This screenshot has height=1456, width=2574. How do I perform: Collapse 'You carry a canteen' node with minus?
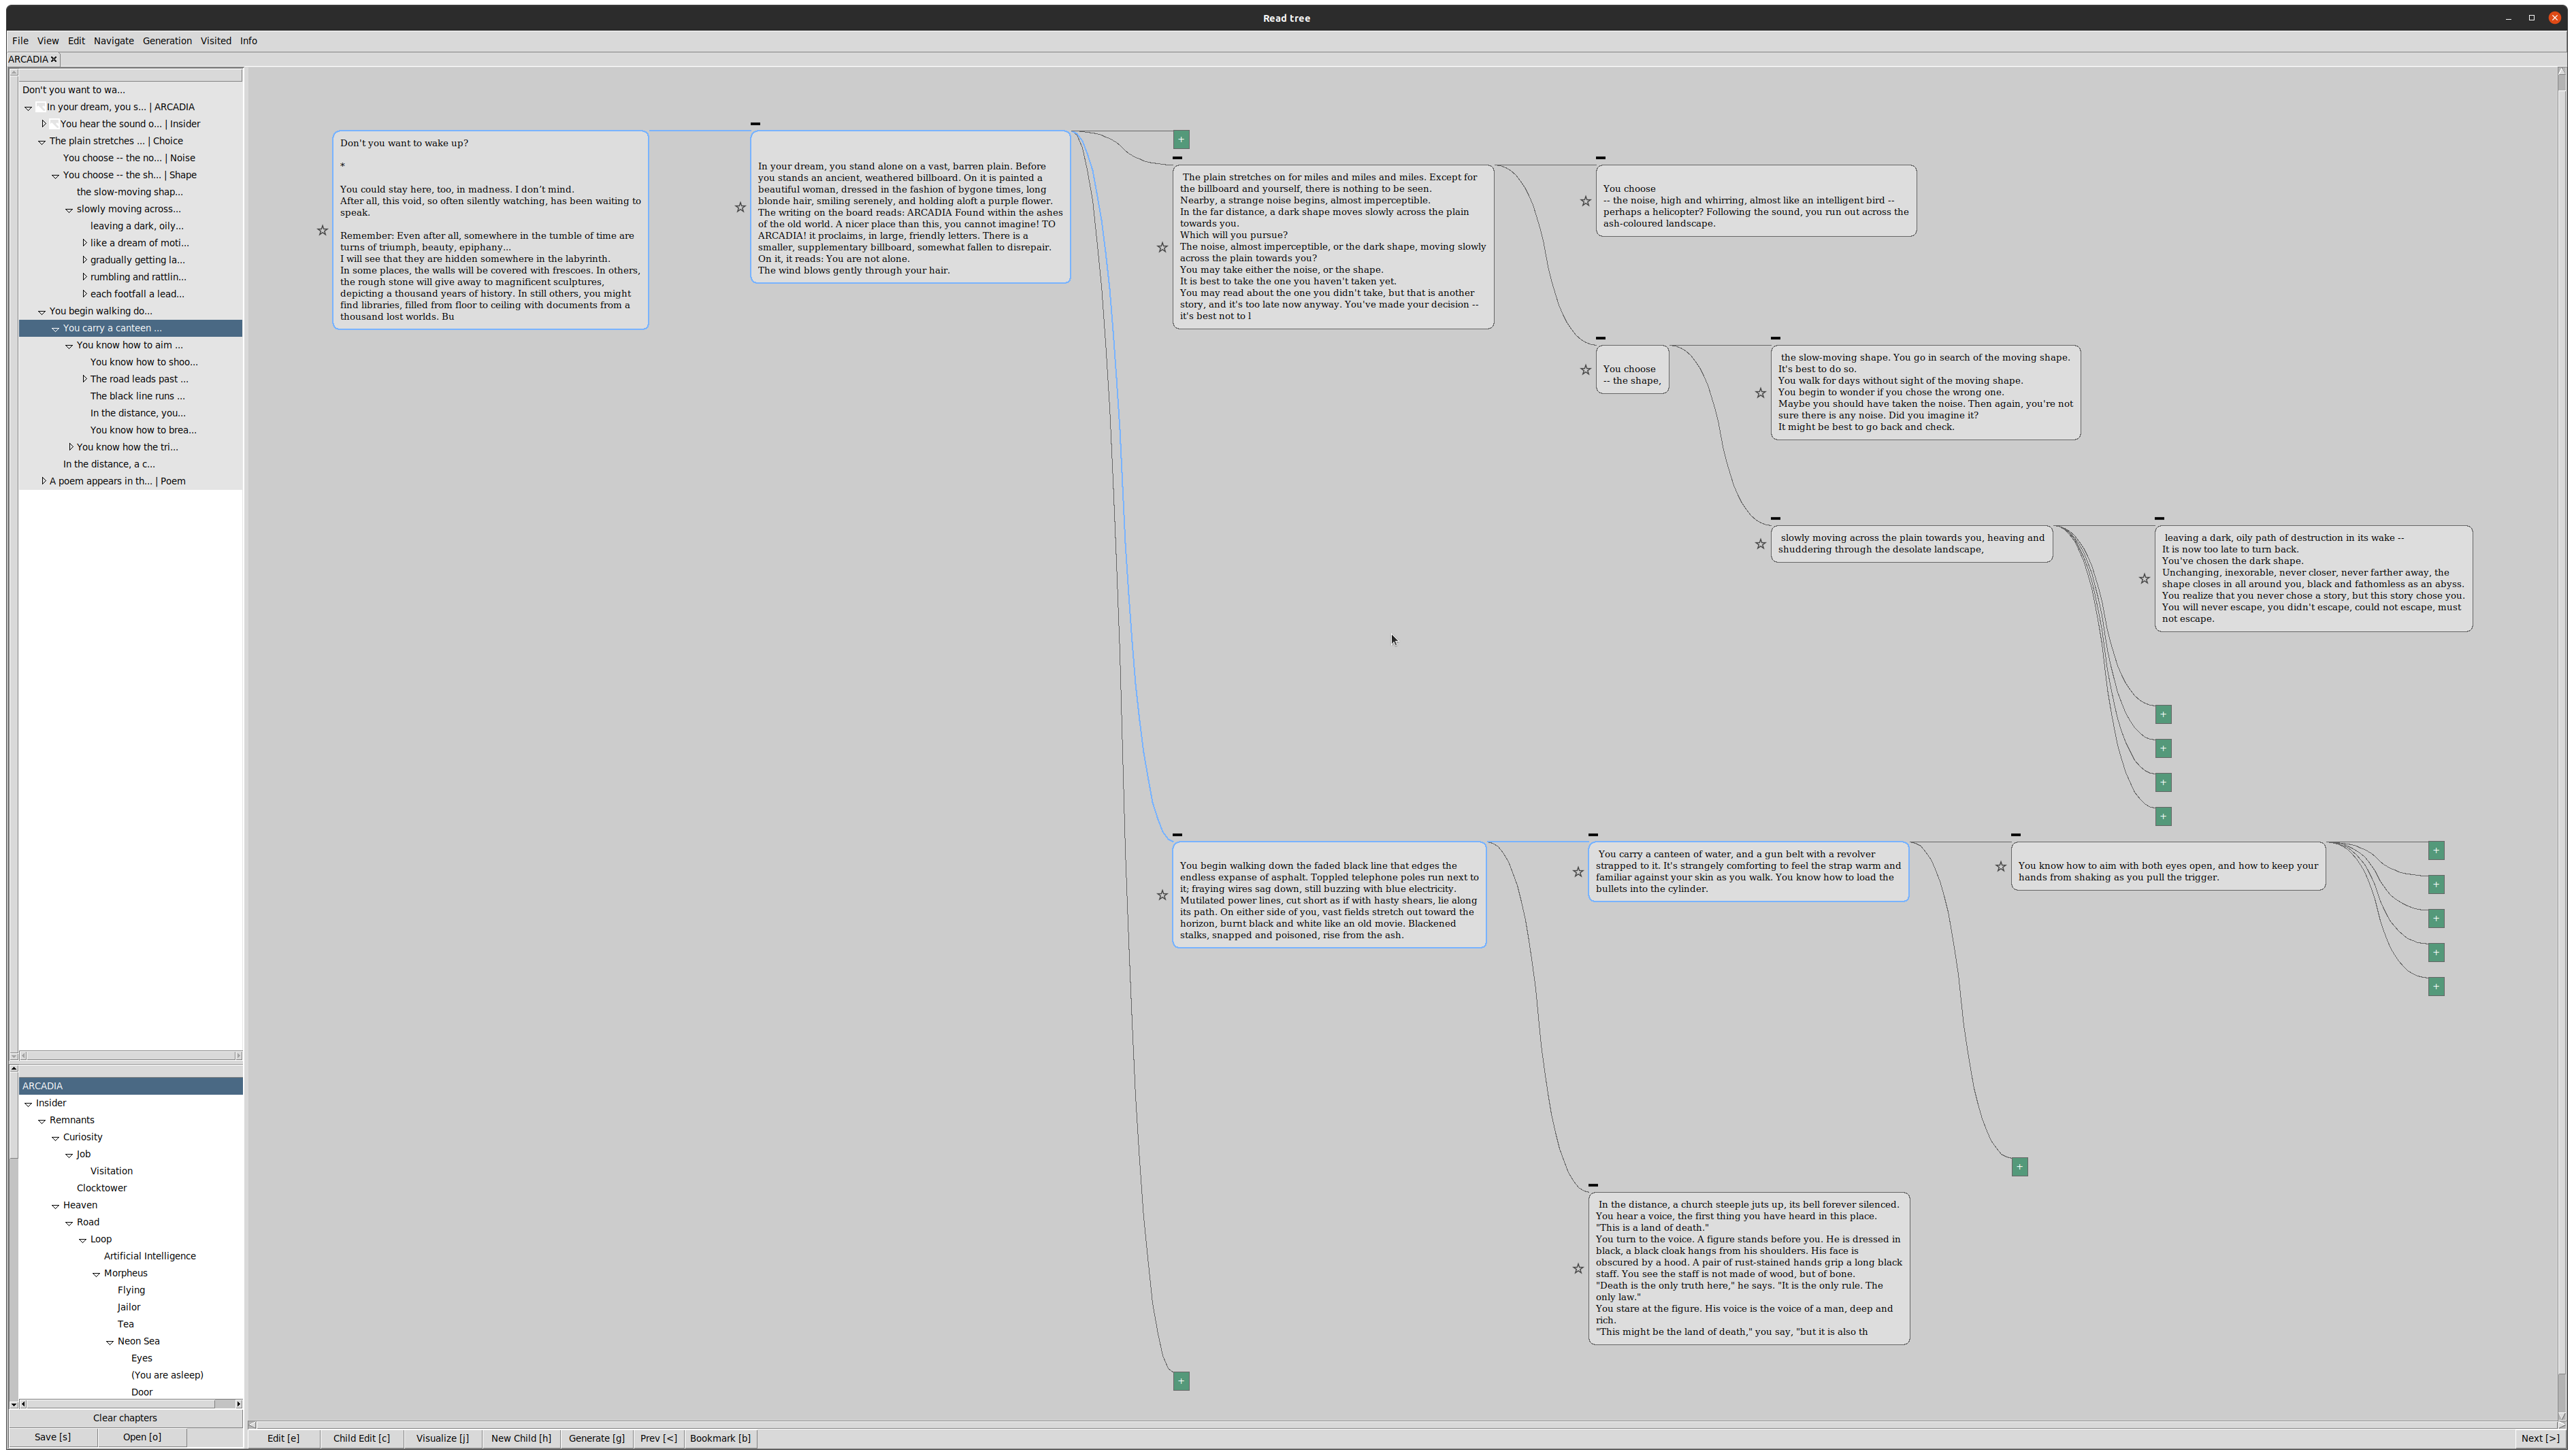pyautogui.click(x=1593, y=834)
